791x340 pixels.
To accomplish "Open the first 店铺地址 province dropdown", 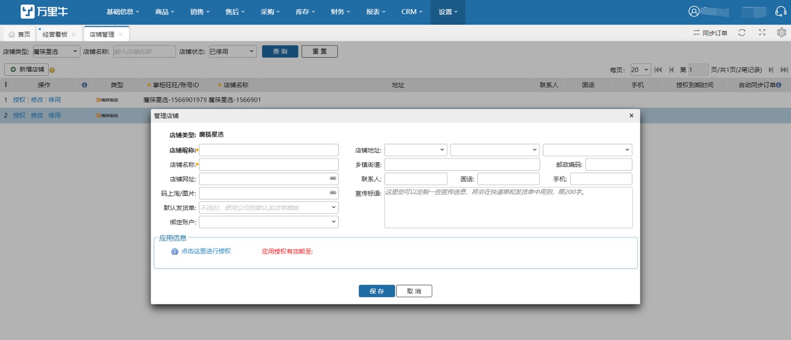I will coord(416,150).
